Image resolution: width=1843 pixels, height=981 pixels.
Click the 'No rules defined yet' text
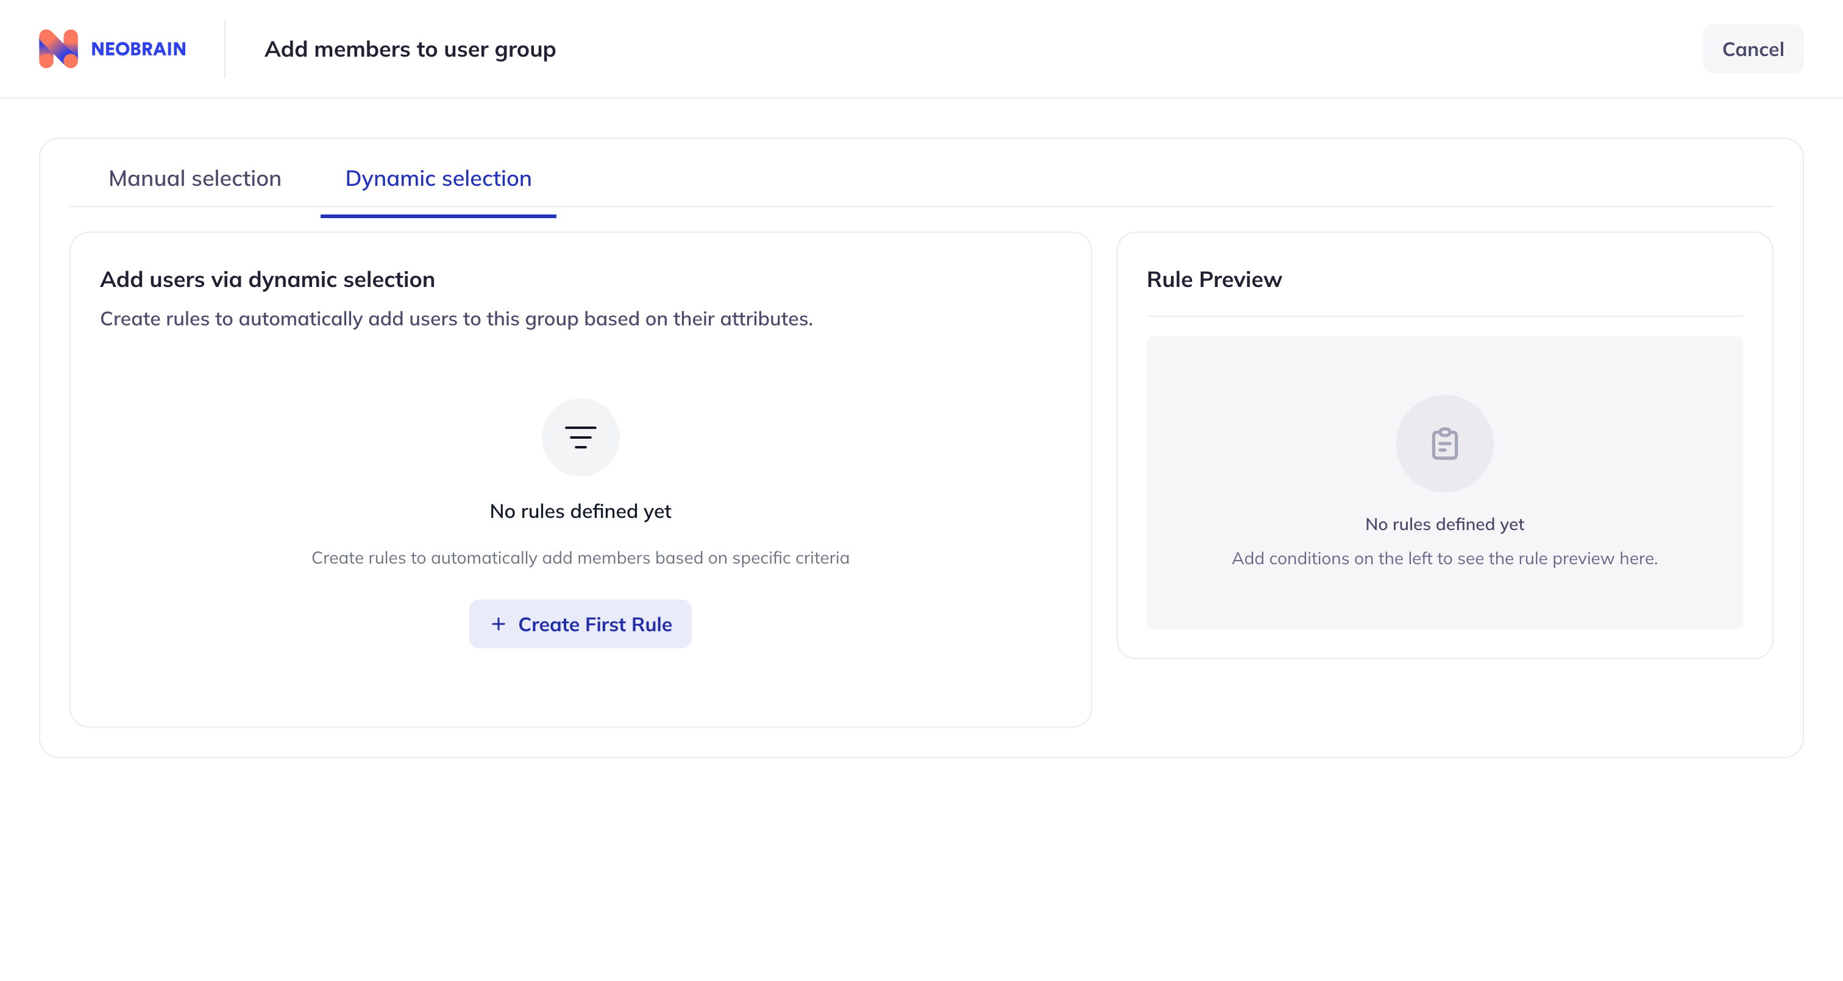click(580, 511)
